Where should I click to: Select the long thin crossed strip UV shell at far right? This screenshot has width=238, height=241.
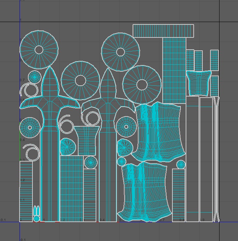(216, 159)
